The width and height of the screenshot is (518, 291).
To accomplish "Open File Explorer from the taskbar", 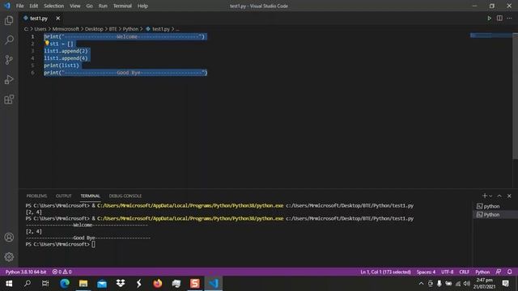I will [83, 284].
